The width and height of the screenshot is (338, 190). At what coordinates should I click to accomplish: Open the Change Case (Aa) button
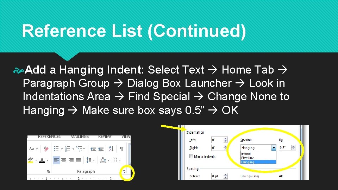point(32,148)
